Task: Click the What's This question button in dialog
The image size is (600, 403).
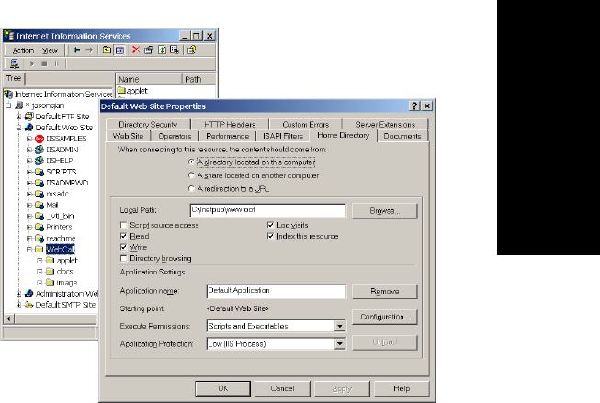Action: tap(414, 106)
